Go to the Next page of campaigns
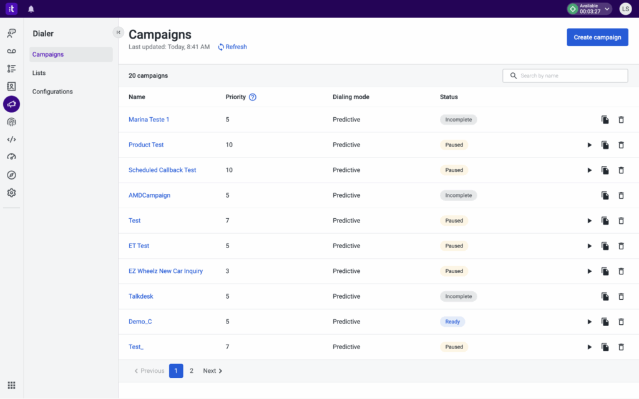This screenshot has height=399, width=639. point(213,371)
